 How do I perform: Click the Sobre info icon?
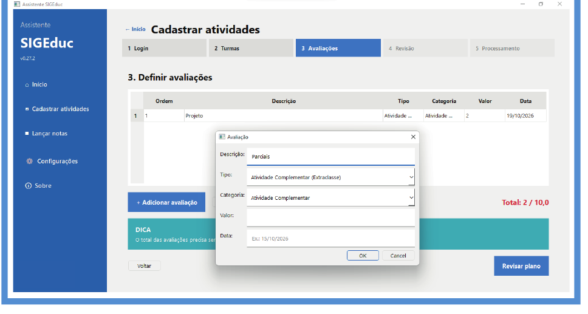point(28,186)
